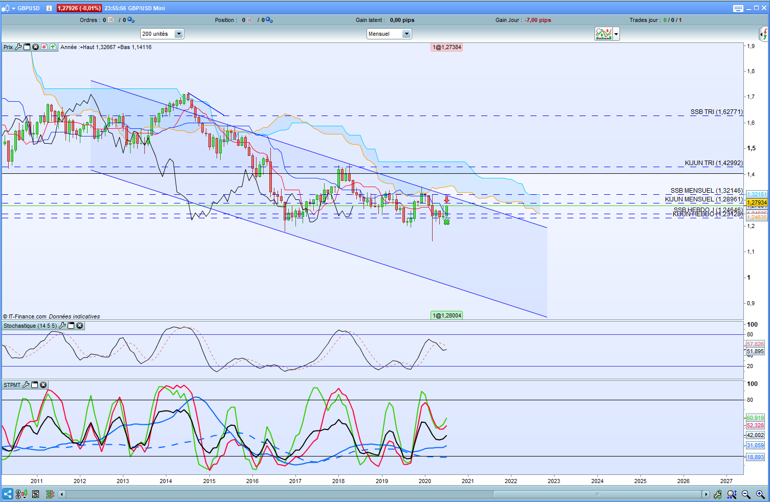770x502 pixels.
Task: Open the add indicator dropdown arrow
Action: coord(616,34)
